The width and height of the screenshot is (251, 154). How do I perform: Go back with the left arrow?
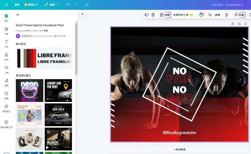(x=18, y=15)
